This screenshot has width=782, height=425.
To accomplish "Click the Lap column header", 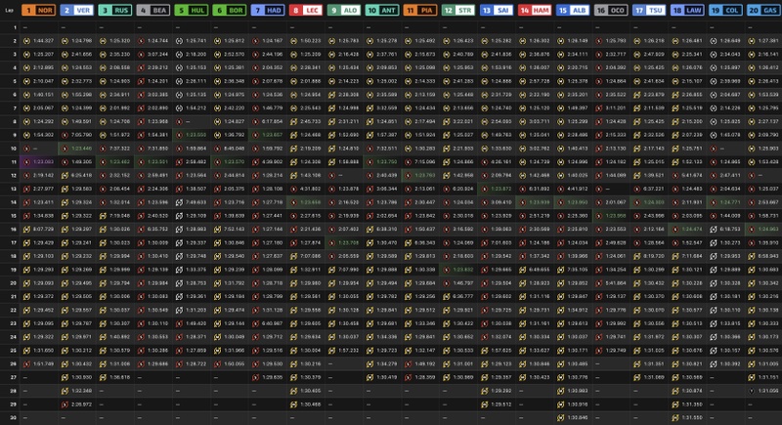I will coord(9,10).
